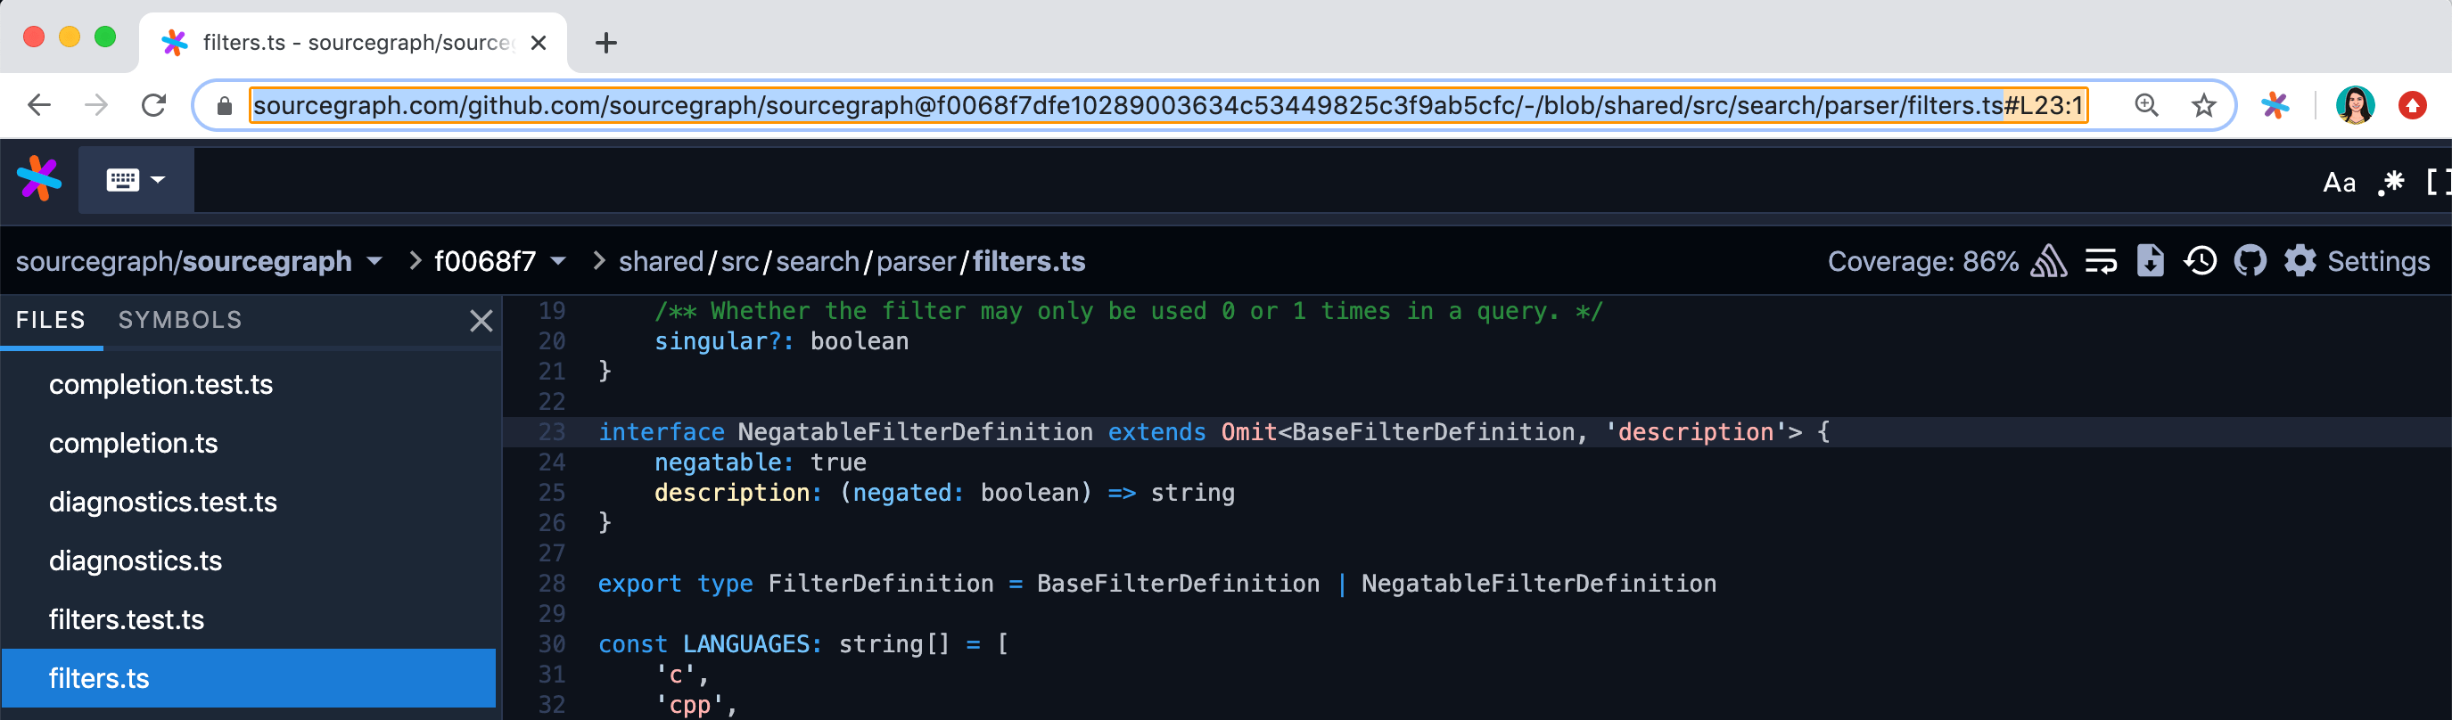This screenshot has width=2452, height=720.
Task: Reload the page
Action: click(153, 104)
